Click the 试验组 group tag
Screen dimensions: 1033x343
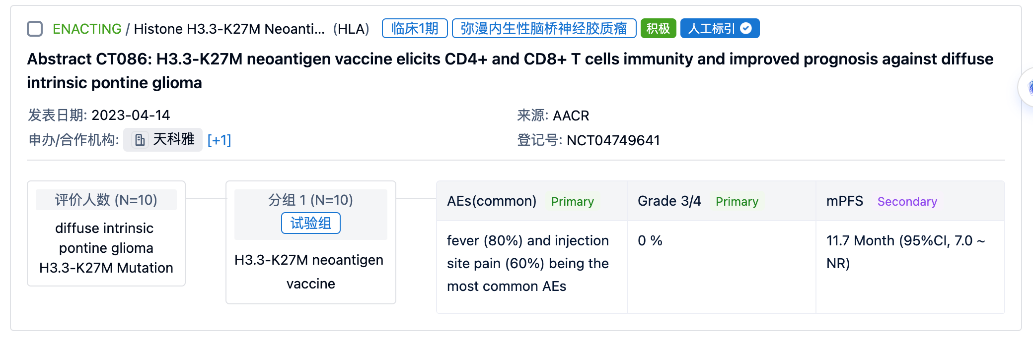point(311,223)
